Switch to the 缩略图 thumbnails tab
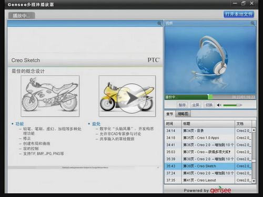The height and width of the screenshot is (197, 263). pos(183,114)
